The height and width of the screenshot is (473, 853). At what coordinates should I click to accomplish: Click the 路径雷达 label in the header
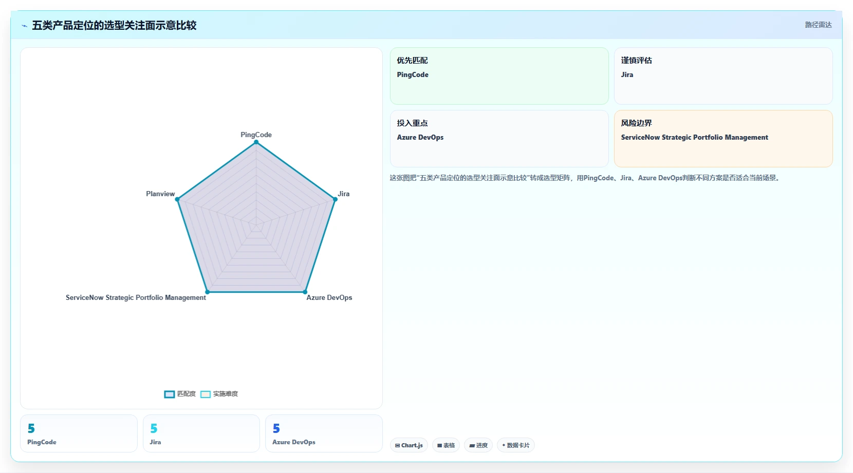coord(818,25)
